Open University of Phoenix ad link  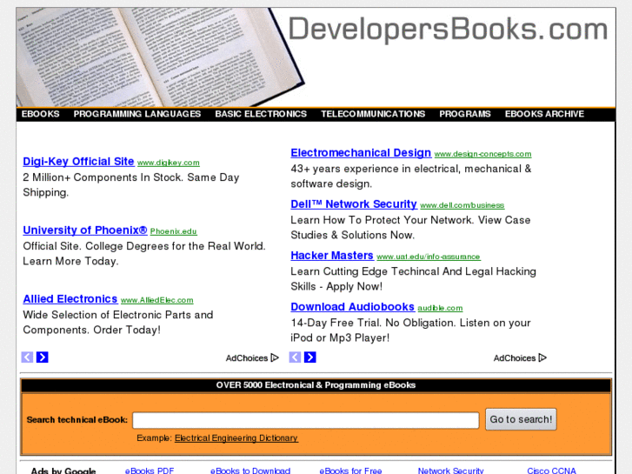click(85, 230)
